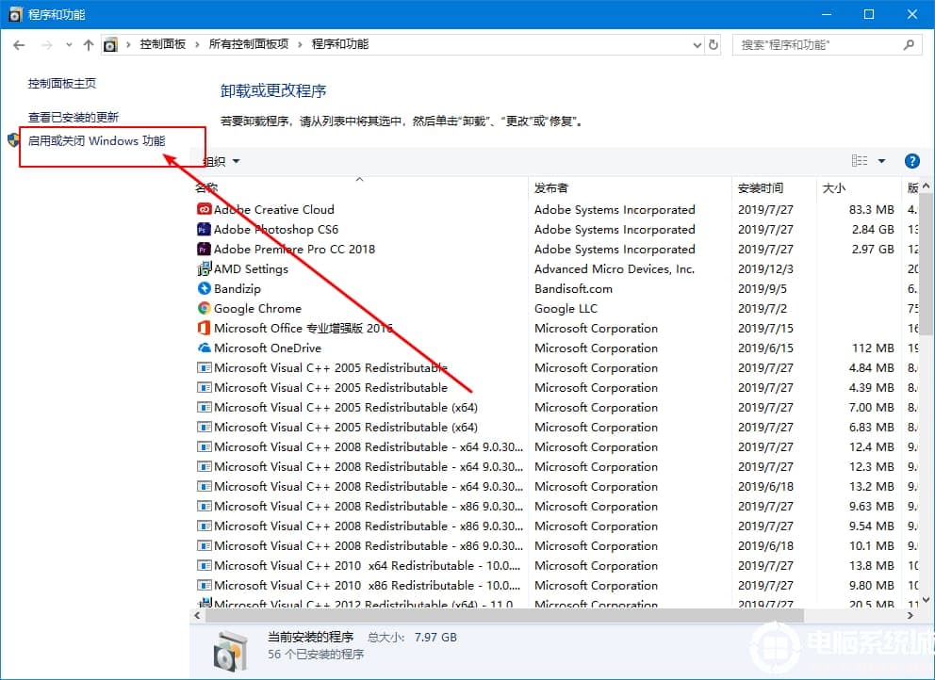
Task: Click the up one level arrow
Action: 89,44
